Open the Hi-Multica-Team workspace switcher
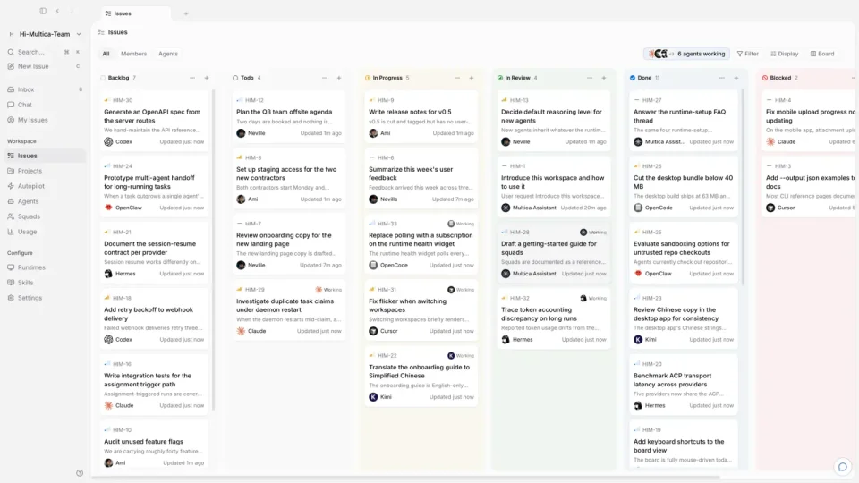This screenshot has height=483, width=859. 45,34
